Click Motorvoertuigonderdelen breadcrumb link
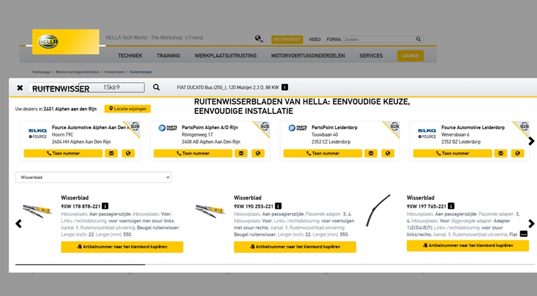The width and height of the screenshot is (537, 296). coord(77,72)
